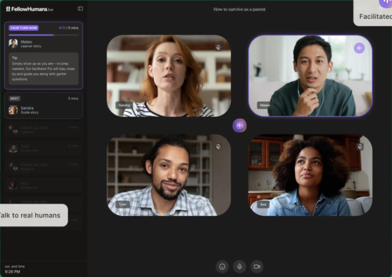Image resolution: width=392 pixels, height=277 pixels.
Task: Toggle the microphone button in bottom controls
Action: pos(240,267)
